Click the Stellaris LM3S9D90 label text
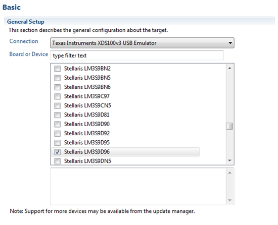The image size is (278, 225). coord(87,124)
